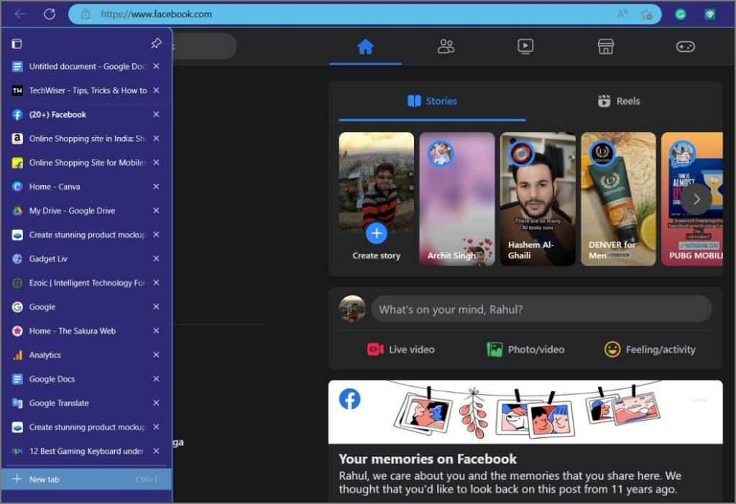
Task: Reload the page with refresh icon
Action: click(x=50, y=14)
